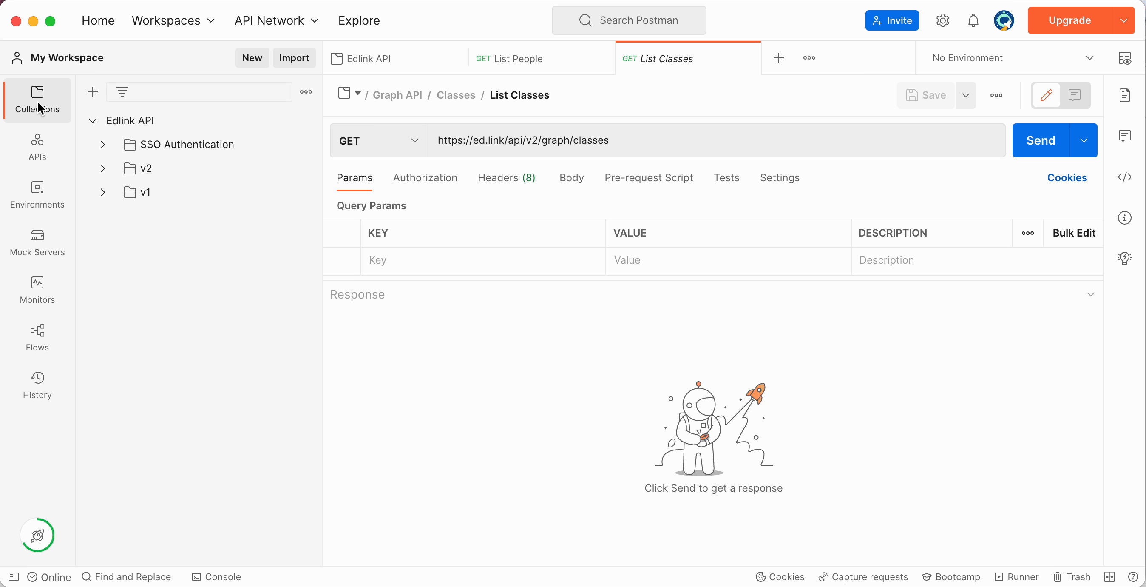This screenshot has height=587, width=1146.
Task: Open Save options dropdown arrow
Action: [x=965, y=95]
